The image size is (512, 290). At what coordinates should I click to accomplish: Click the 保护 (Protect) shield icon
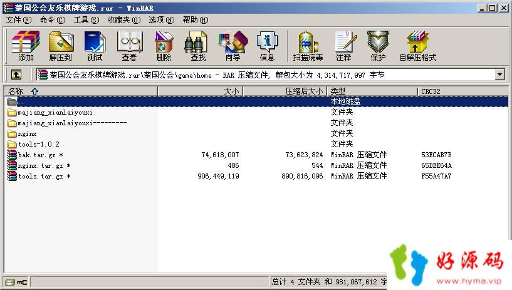[x=378, y=46]
